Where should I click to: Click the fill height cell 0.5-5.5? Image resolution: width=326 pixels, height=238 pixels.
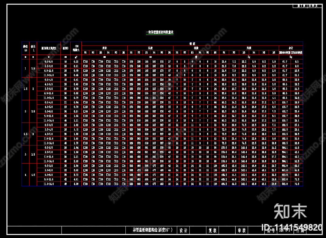coord(49,62)
